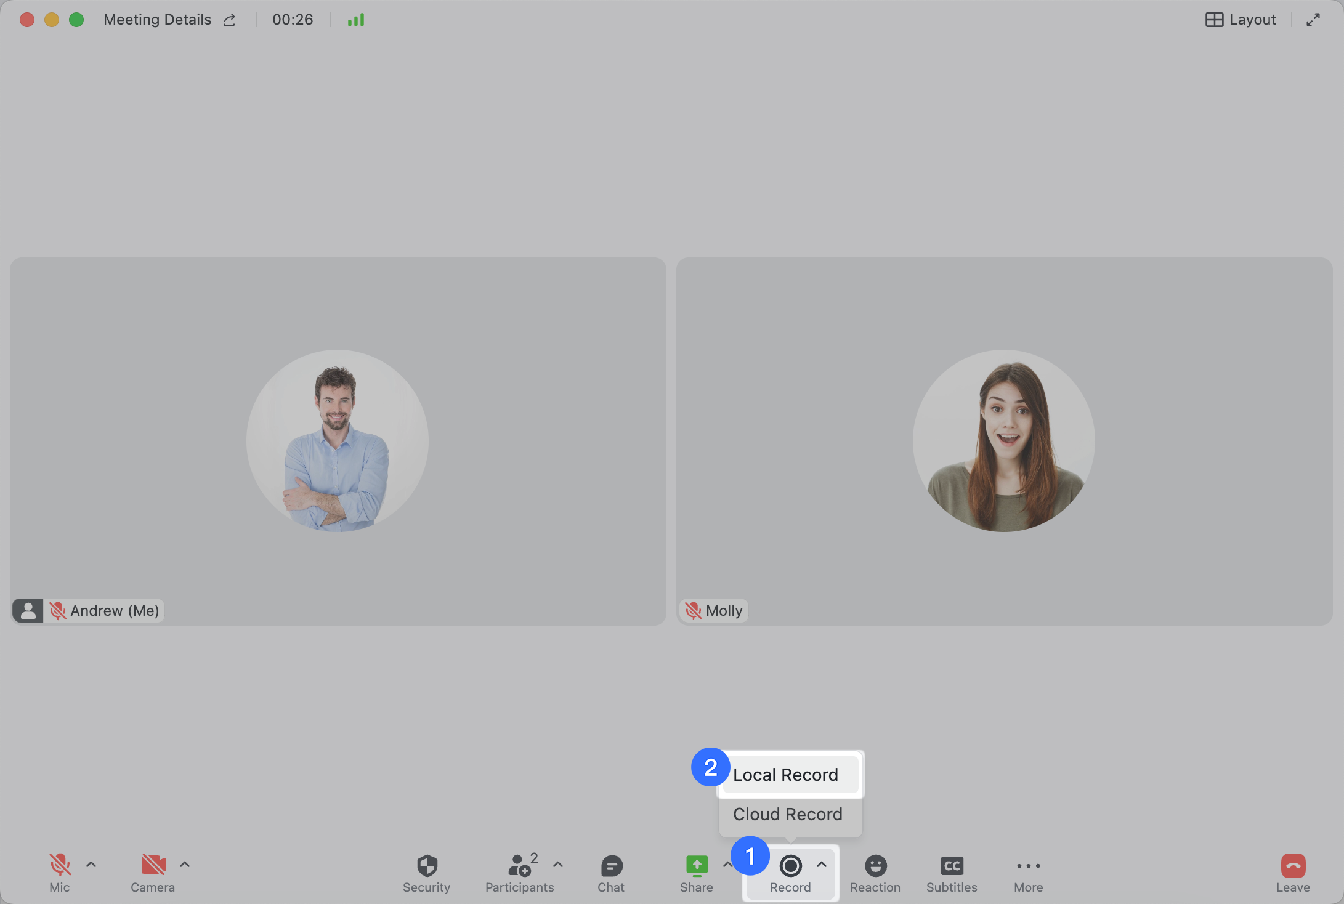
Task: Choose Cloud Record option
Action: (787, 814)
